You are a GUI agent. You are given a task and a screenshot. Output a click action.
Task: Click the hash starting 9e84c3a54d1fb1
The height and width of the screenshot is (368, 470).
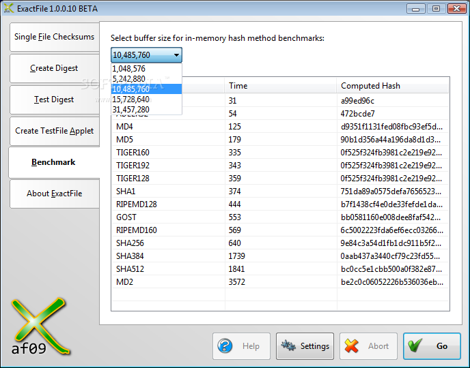point(391,243)
